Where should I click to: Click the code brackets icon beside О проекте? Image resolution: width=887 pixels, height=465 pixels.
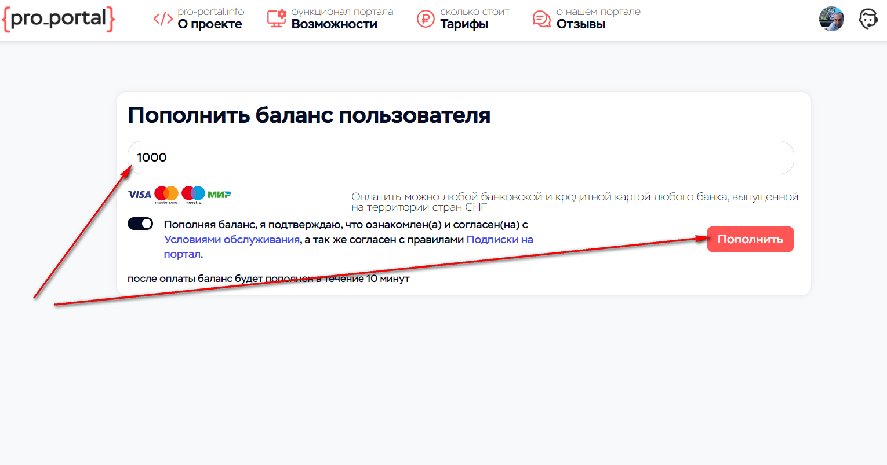(163, 19)
